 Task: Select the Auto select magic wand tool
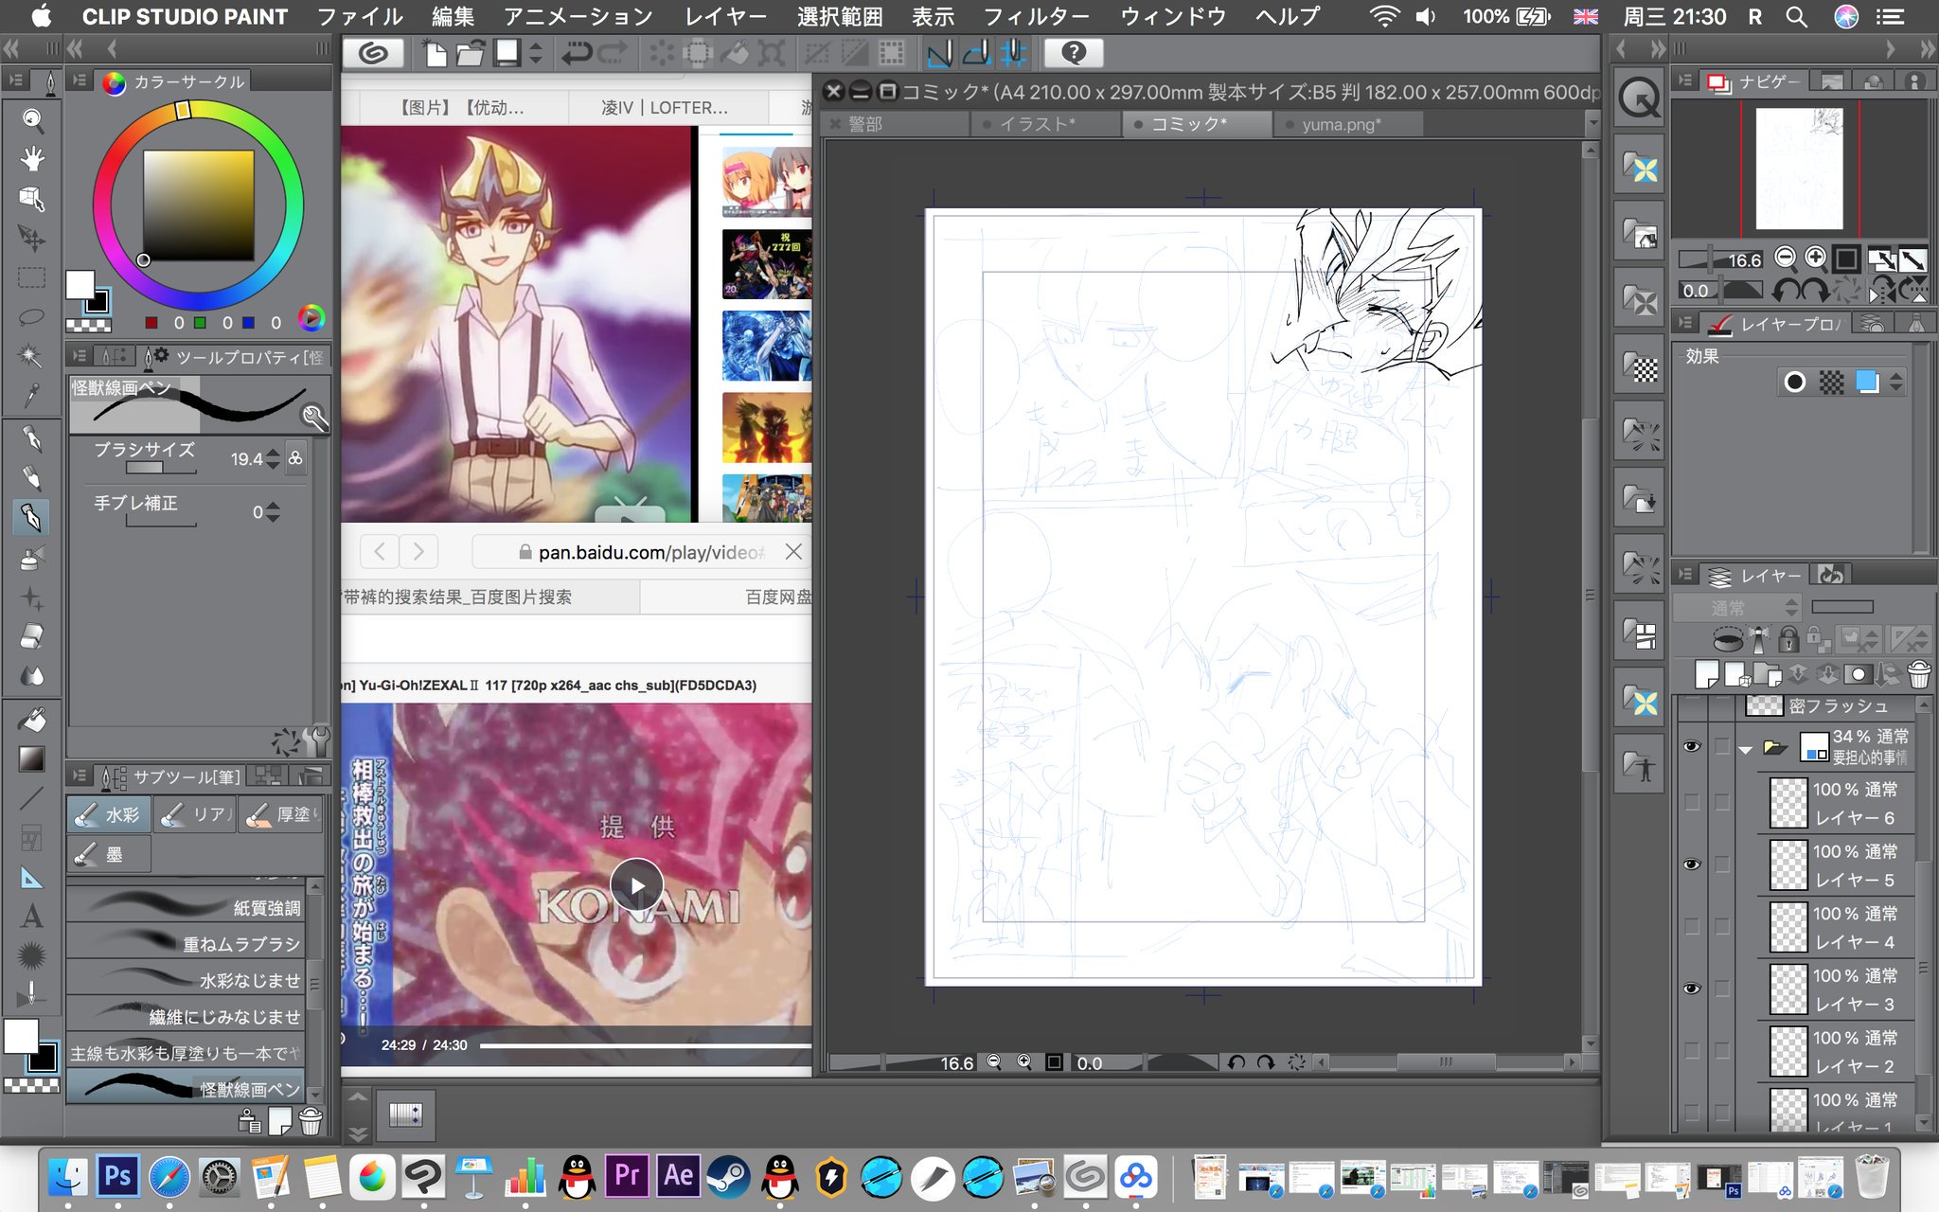[32, 356]
